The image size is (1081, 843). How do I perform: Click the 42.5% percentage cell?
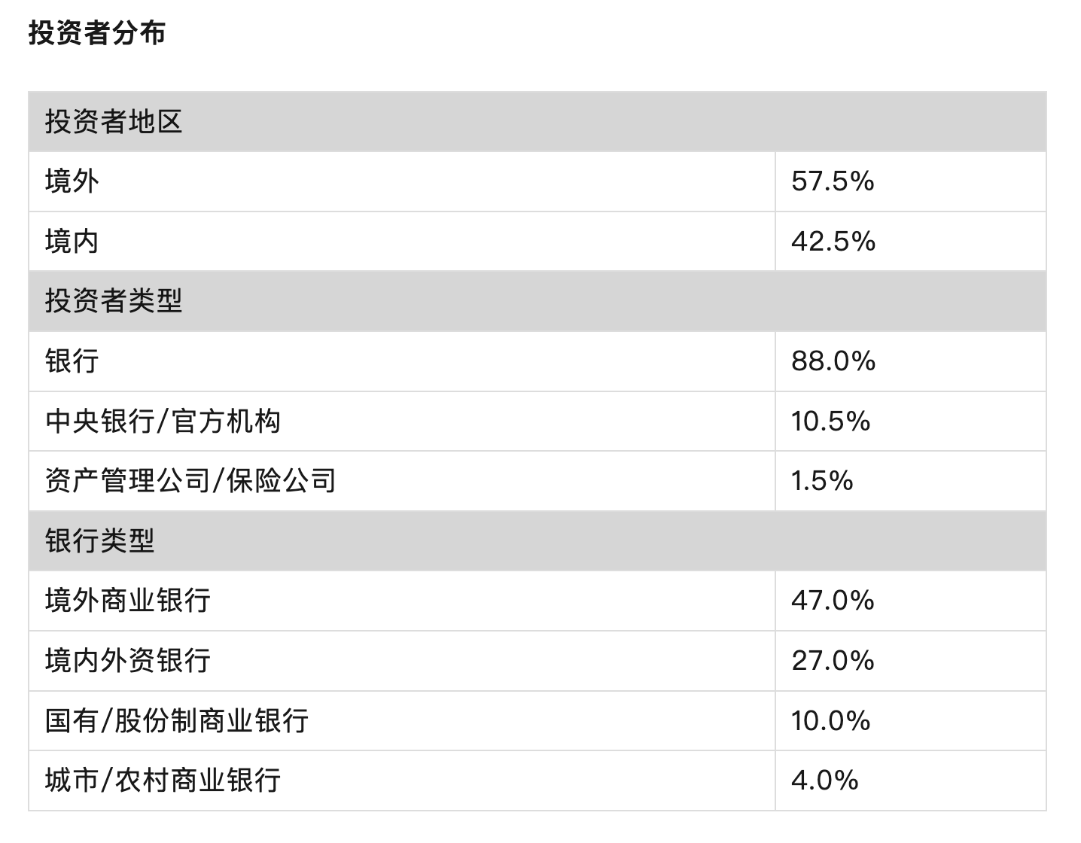click(x=833, y=242)
